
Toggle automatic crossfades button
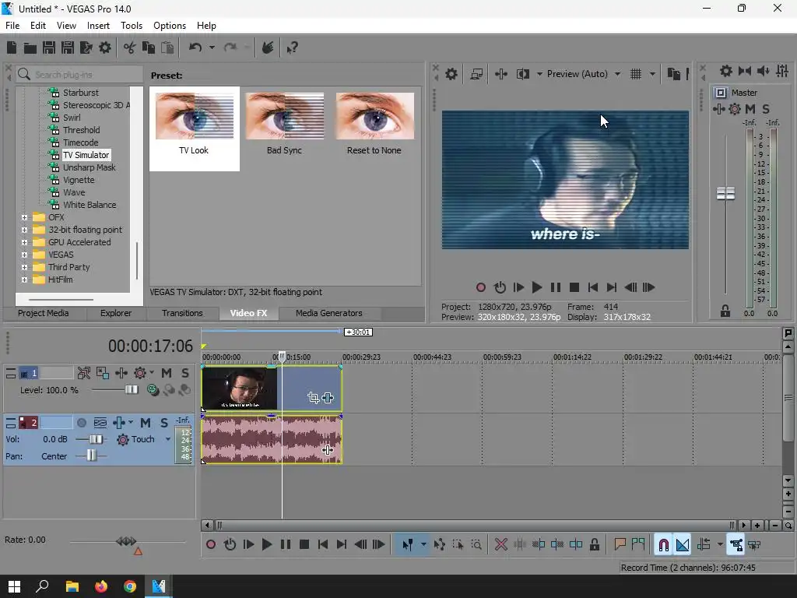(682, 544)
